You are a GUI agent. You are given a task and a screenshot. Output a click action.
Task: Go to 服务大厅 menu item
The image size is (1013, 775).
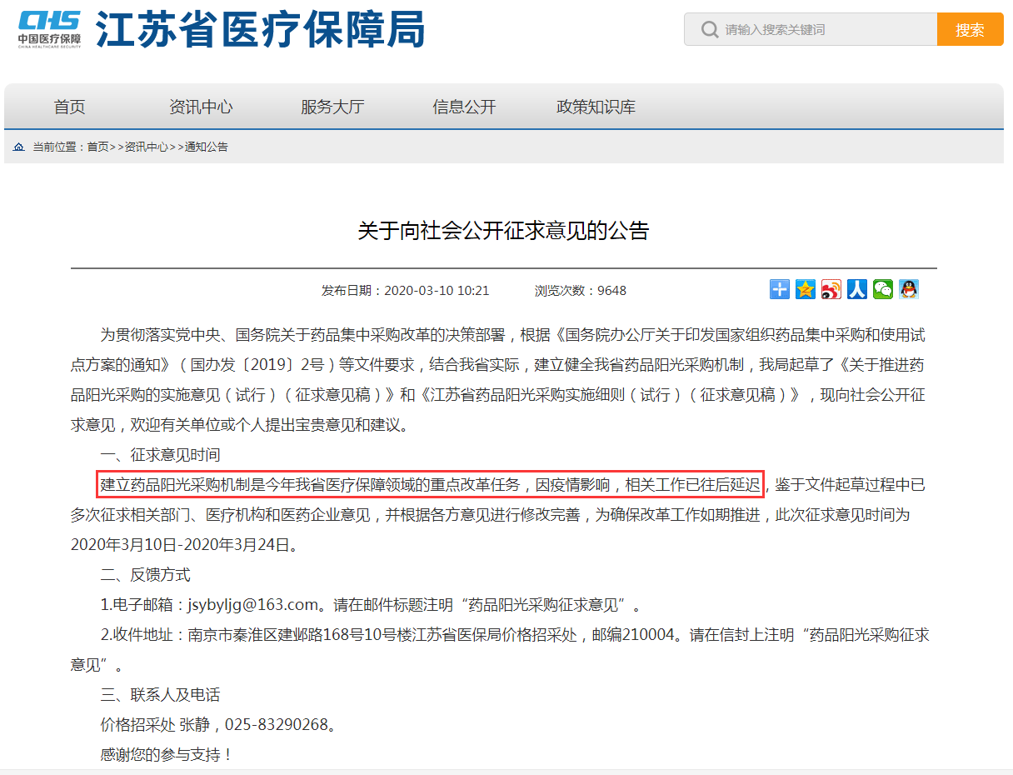[332, 107]
